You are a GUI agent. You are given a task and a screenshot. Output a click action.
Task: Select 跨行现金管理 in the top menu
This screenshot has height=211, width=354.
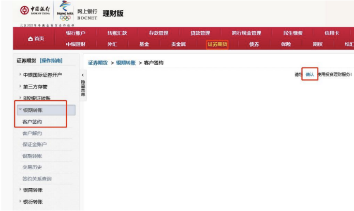[x=246, y=33]
